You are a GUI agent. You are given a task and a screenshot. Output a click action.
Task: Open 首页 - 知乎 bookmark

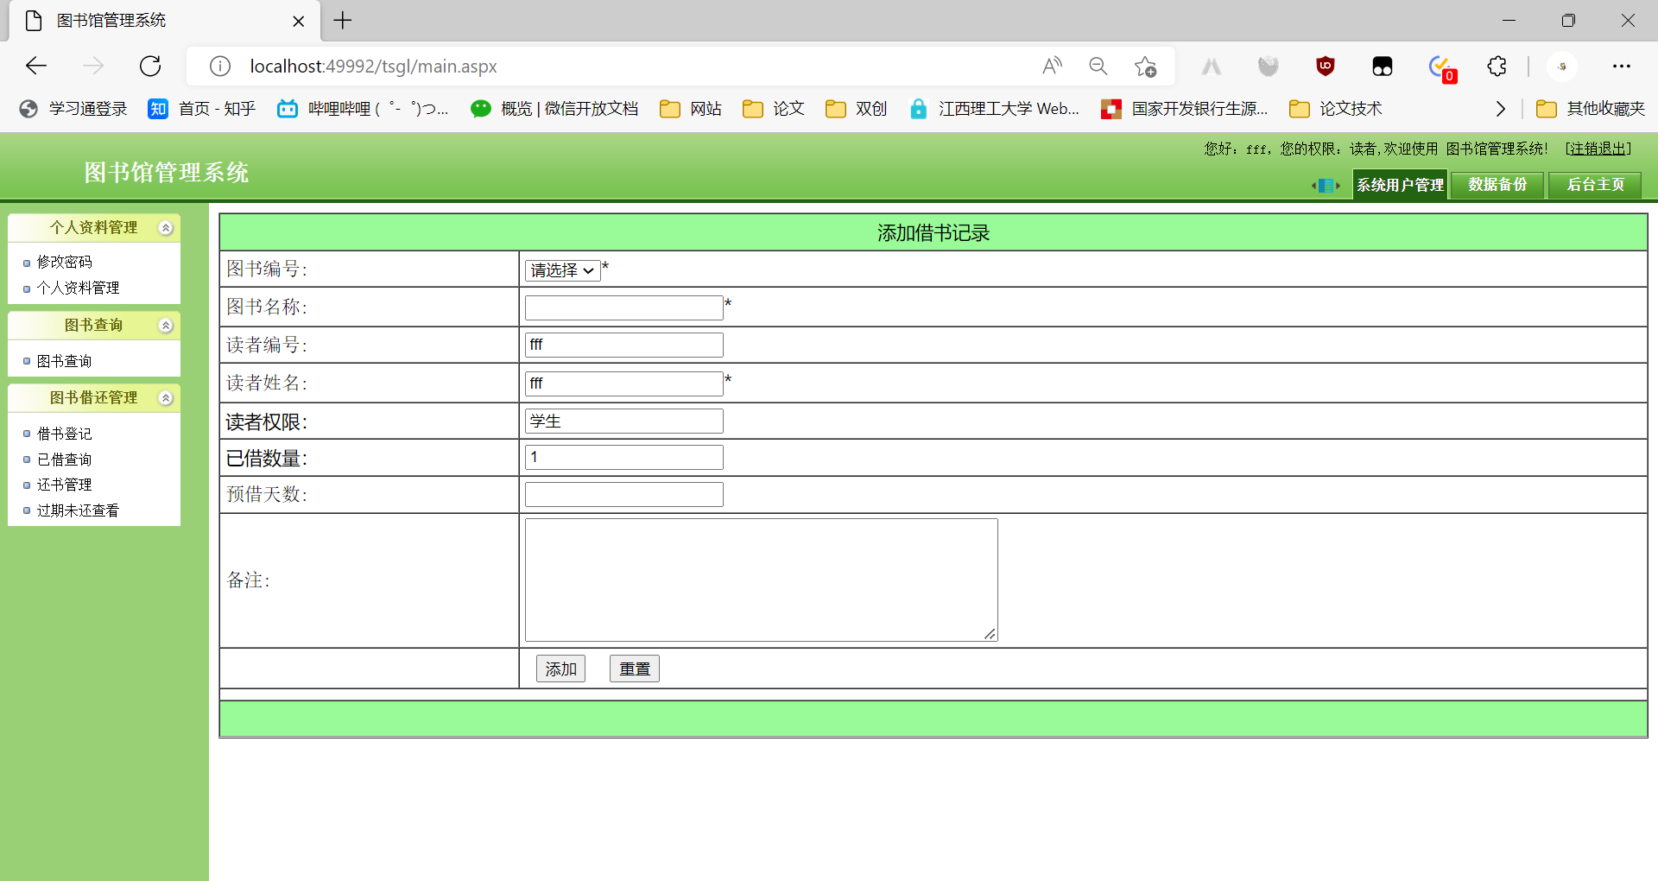(202, 109)
